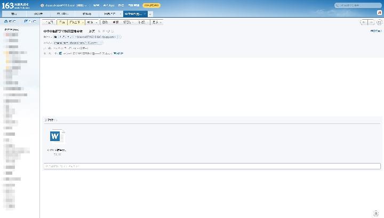Open the More actions dropdown in toolbar

click(x=156, y=22)
